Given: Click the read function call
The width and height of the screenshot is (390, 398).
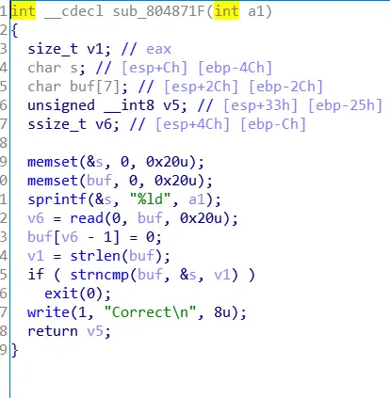Looking at the screenshot, I should pos(87,218).
